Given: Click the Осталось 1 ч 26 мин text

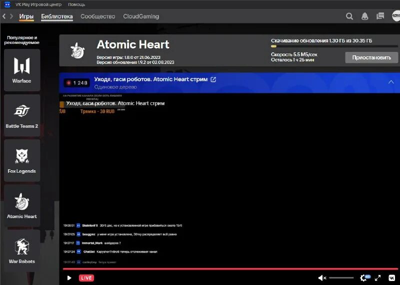Looking at the screenshot, I should (x=292, y=60).
